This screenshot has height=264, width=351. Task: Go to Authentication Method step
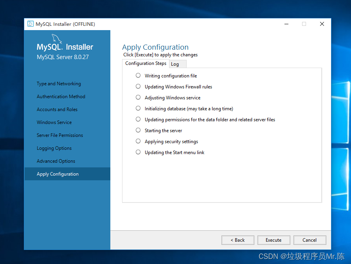(61, 97)
